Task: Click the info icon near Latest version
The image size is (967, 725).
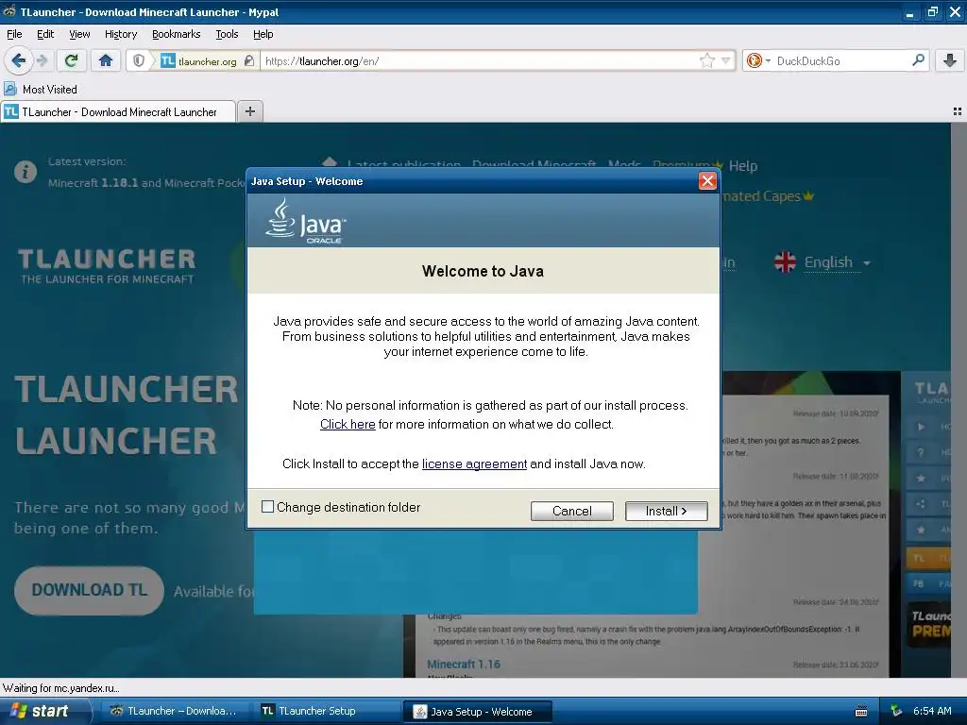Action: (25, 172)
